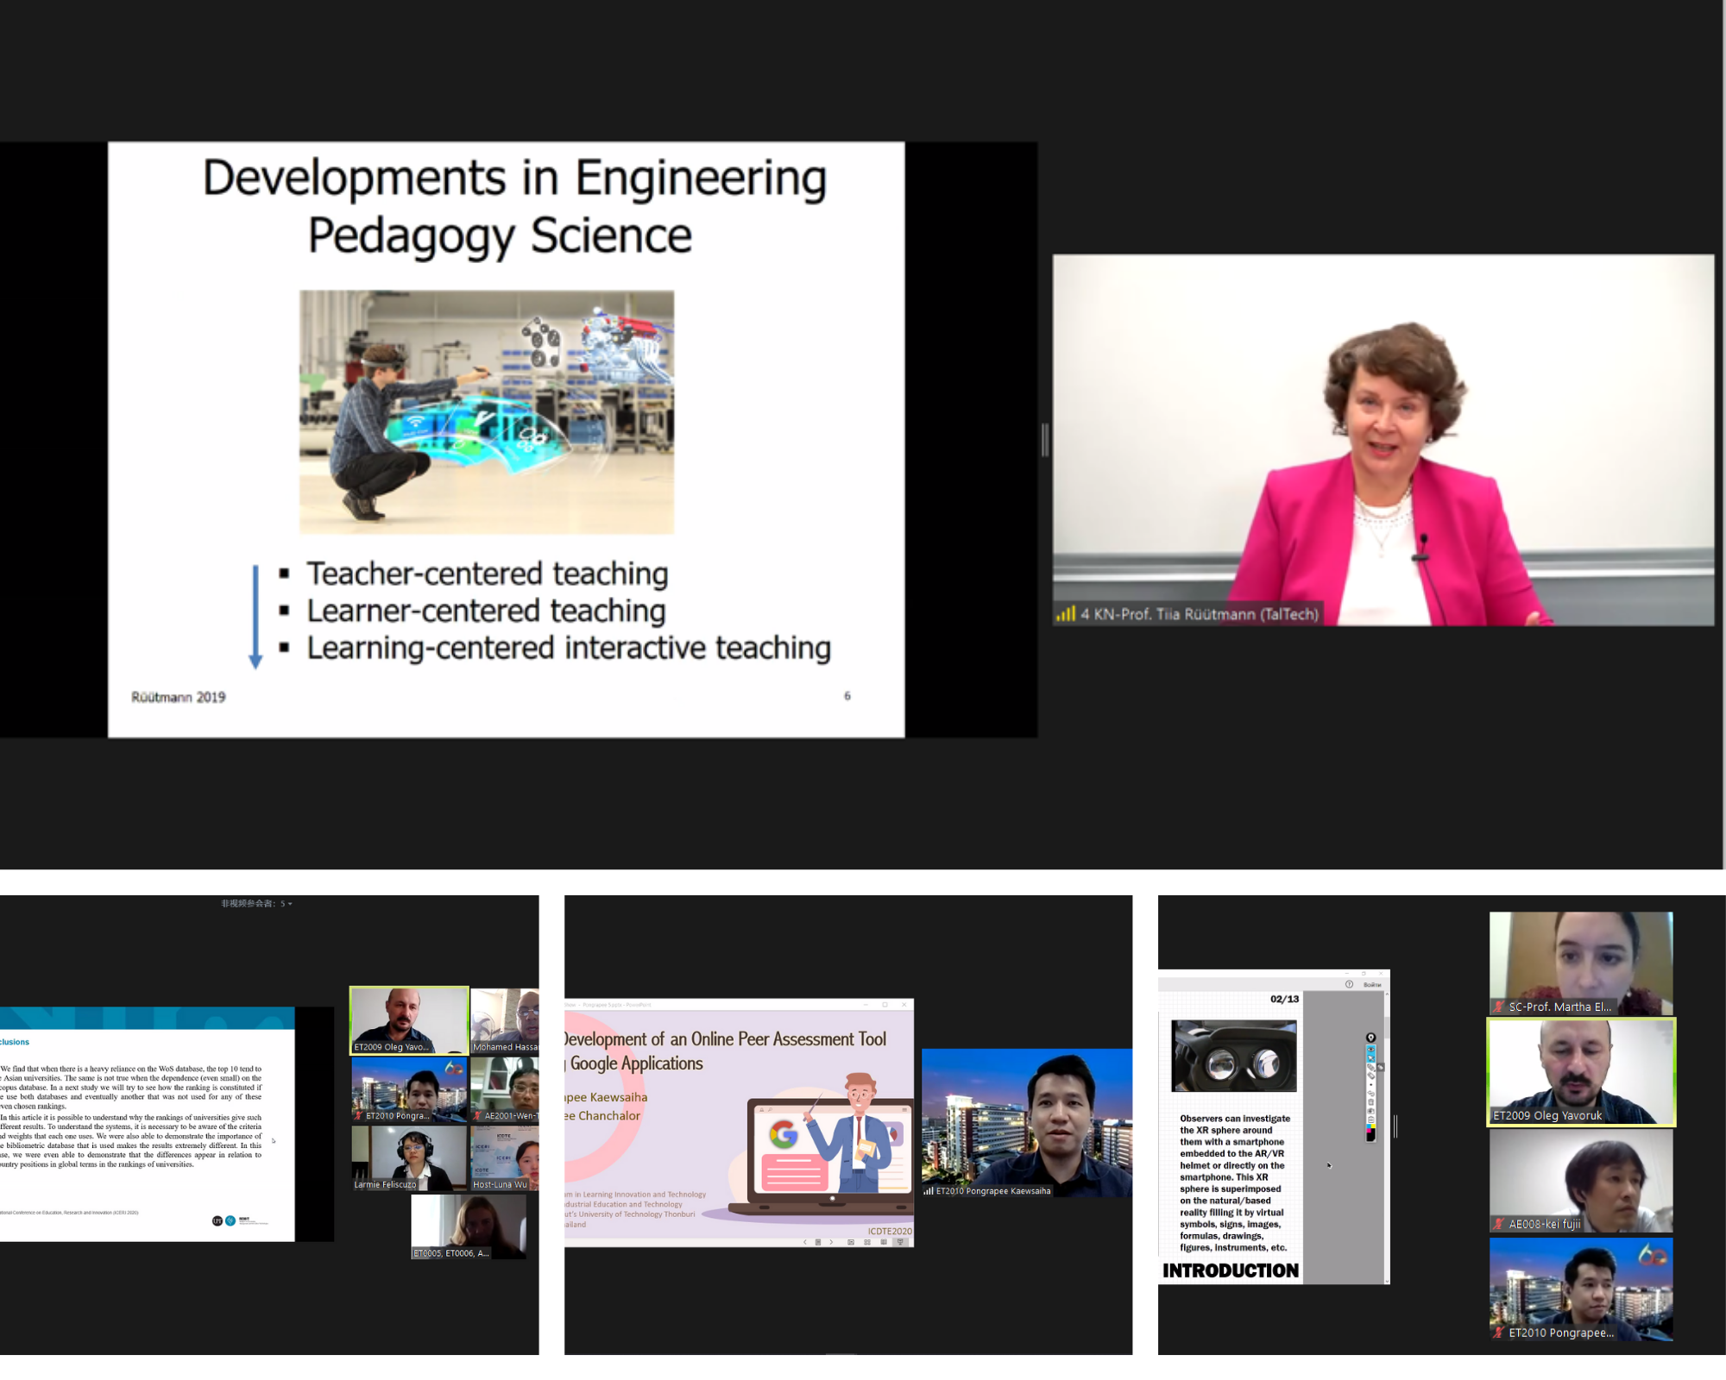Go to next slide arrow in PowerPoint

(x=831, y=1242)
